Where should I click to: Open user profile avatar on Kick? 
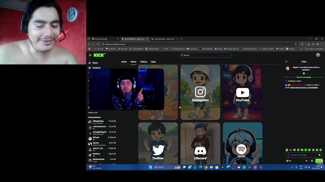coord(318,55)
